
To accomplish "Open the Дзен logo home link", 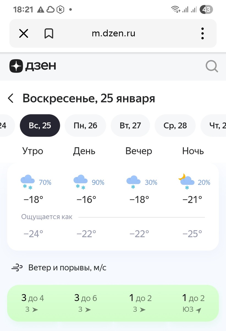I will (x=33, y=66).
